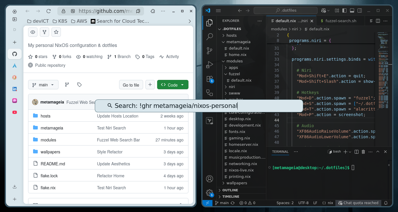Toggle the primary side bar layout button
Viewport: 398px width, 212px height.
[x=344, y=10]
